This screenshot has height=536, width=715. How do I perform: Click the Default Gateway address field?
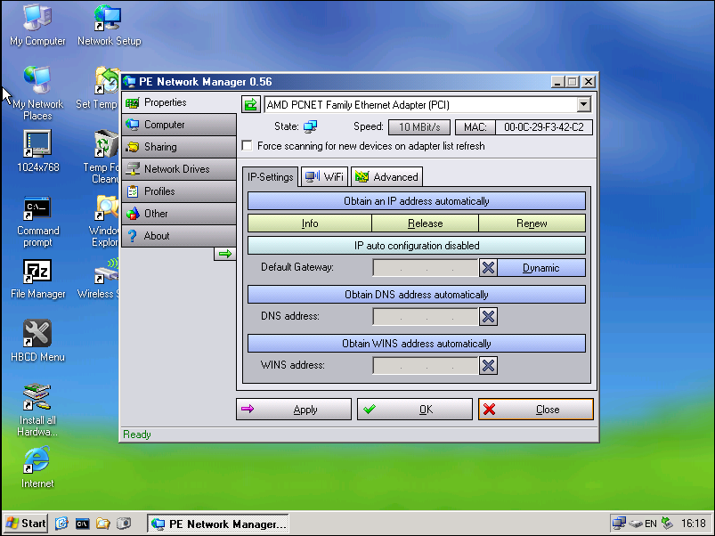(x=426, y=267)
